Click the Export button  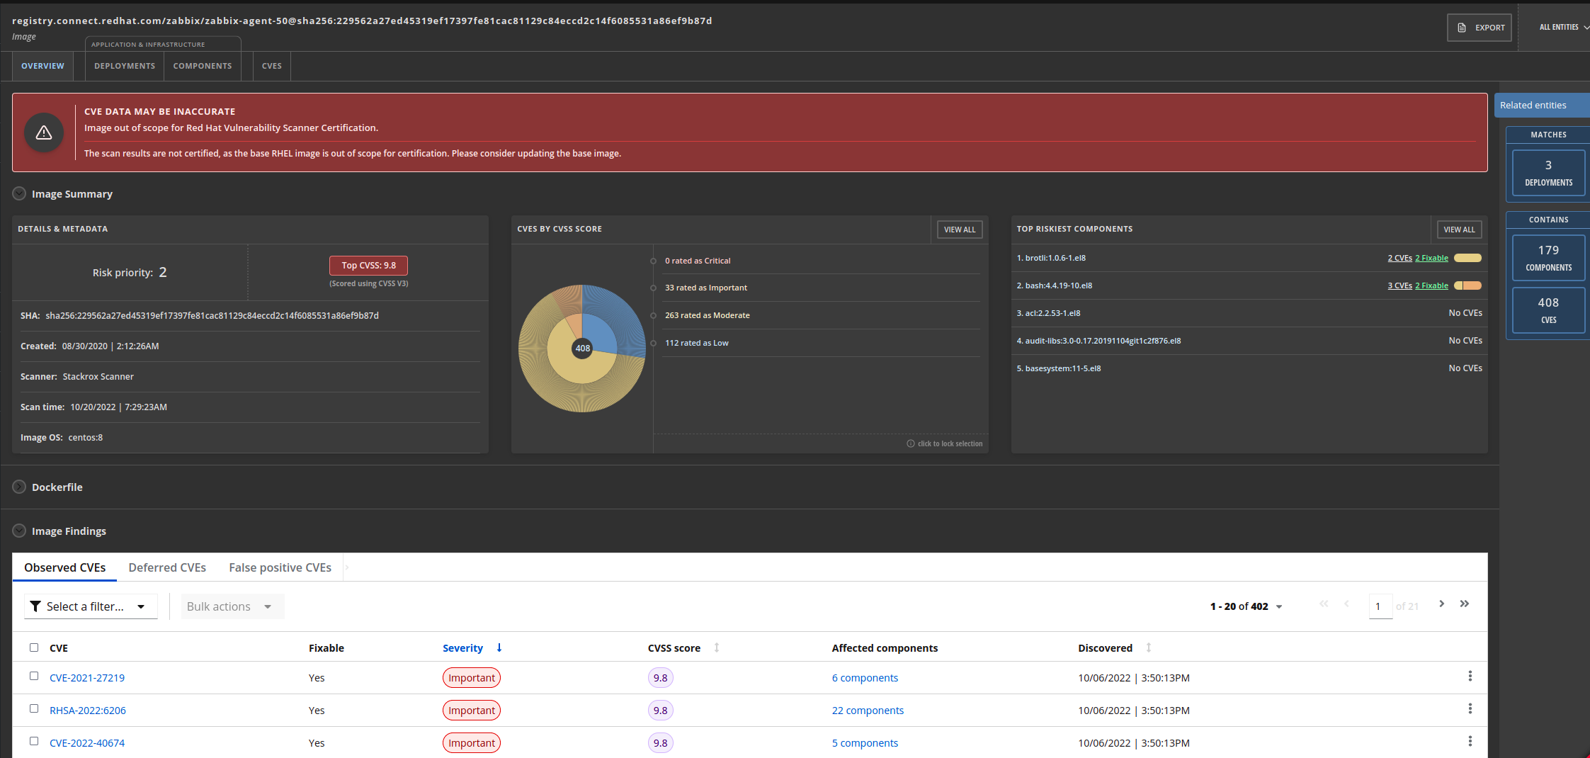pos(1480,28)
